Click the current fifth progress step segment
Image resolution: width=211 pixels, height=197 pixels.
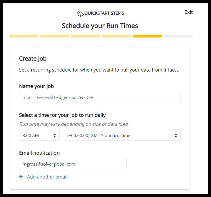[147, 36]
